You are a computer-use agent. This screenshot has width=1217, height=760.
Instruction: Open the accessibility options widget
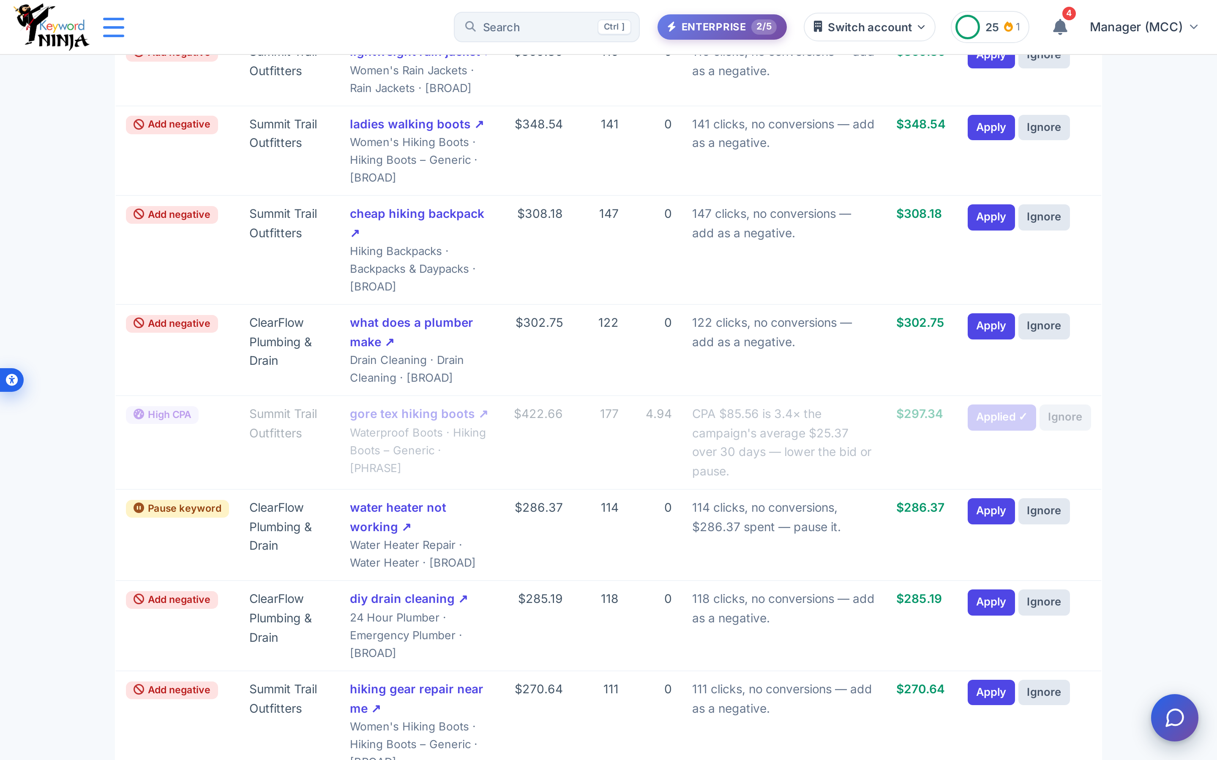pyautogui.click(x=11, y=380)
